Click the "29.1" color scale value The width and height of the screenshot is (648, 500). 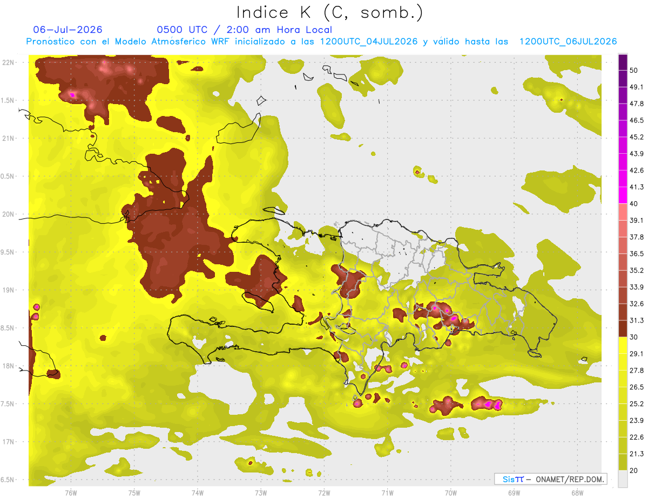point(637,354)
